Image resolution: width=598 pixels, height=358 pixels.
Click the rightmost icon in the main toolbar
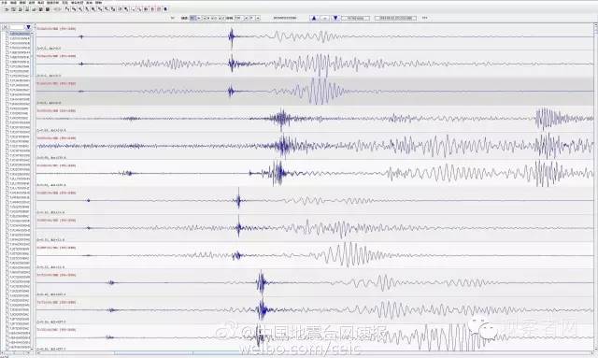[x=165, y=9]
